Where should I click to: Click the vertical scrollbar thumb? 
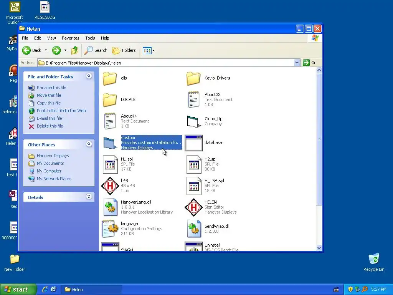click(319, 139)
